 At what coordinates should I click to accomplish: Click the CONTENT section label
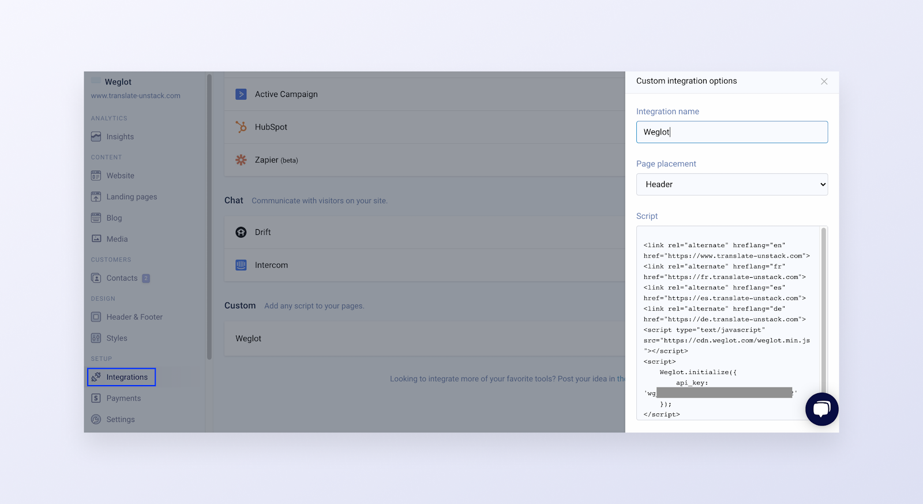pos(106,157)
